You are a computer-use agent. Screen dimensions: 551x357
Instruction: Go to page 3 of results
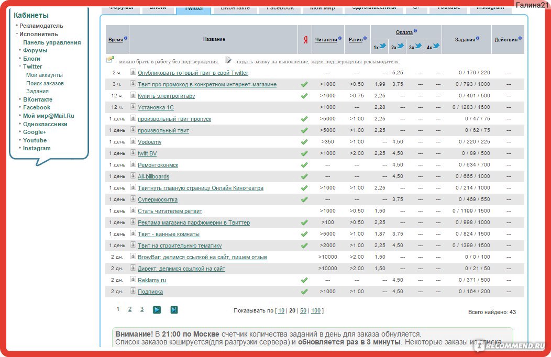tap(142, 309)
